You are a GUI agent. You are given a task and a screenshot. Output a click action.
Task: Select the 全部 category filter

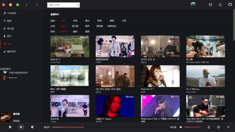(x=63, y=26)
